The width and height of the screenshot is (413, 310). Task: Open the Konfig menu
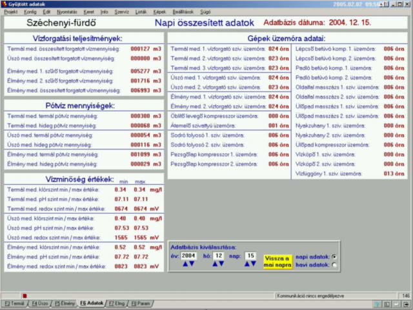coord(30,12)
